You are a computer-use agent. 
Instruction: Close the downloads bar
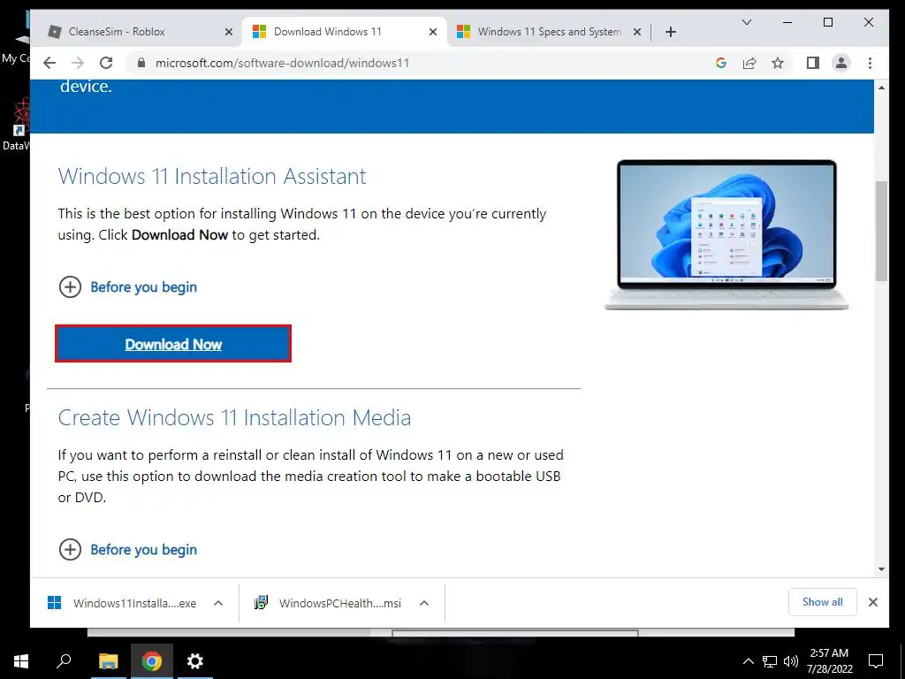[872, 602]
